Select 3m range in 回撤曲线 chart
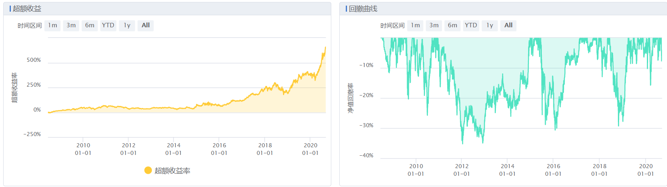The width and height of the screenshot is (667, 187). pos(434,25)
